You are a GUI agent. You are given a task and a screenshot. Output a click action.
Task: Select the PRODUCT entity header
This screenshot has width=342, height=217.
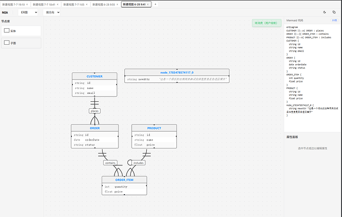click(154, 128)
